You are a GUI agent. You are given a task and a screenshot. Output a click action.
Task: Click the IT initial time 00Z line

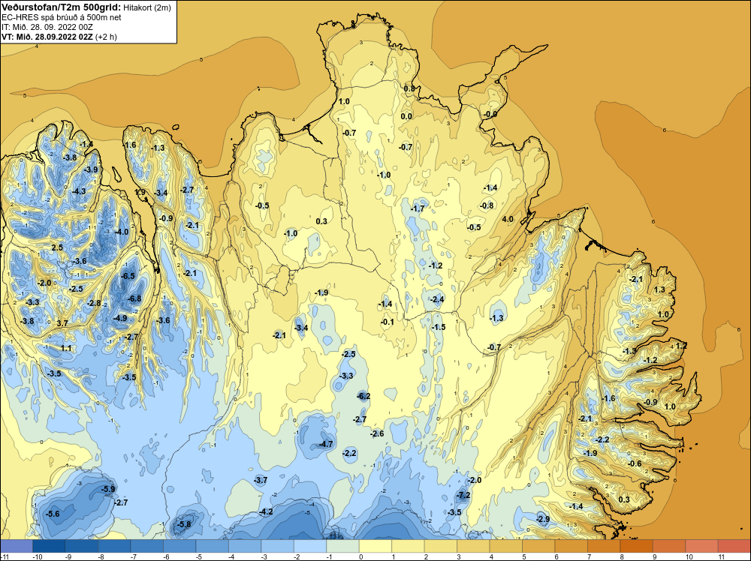click(47, 27)
